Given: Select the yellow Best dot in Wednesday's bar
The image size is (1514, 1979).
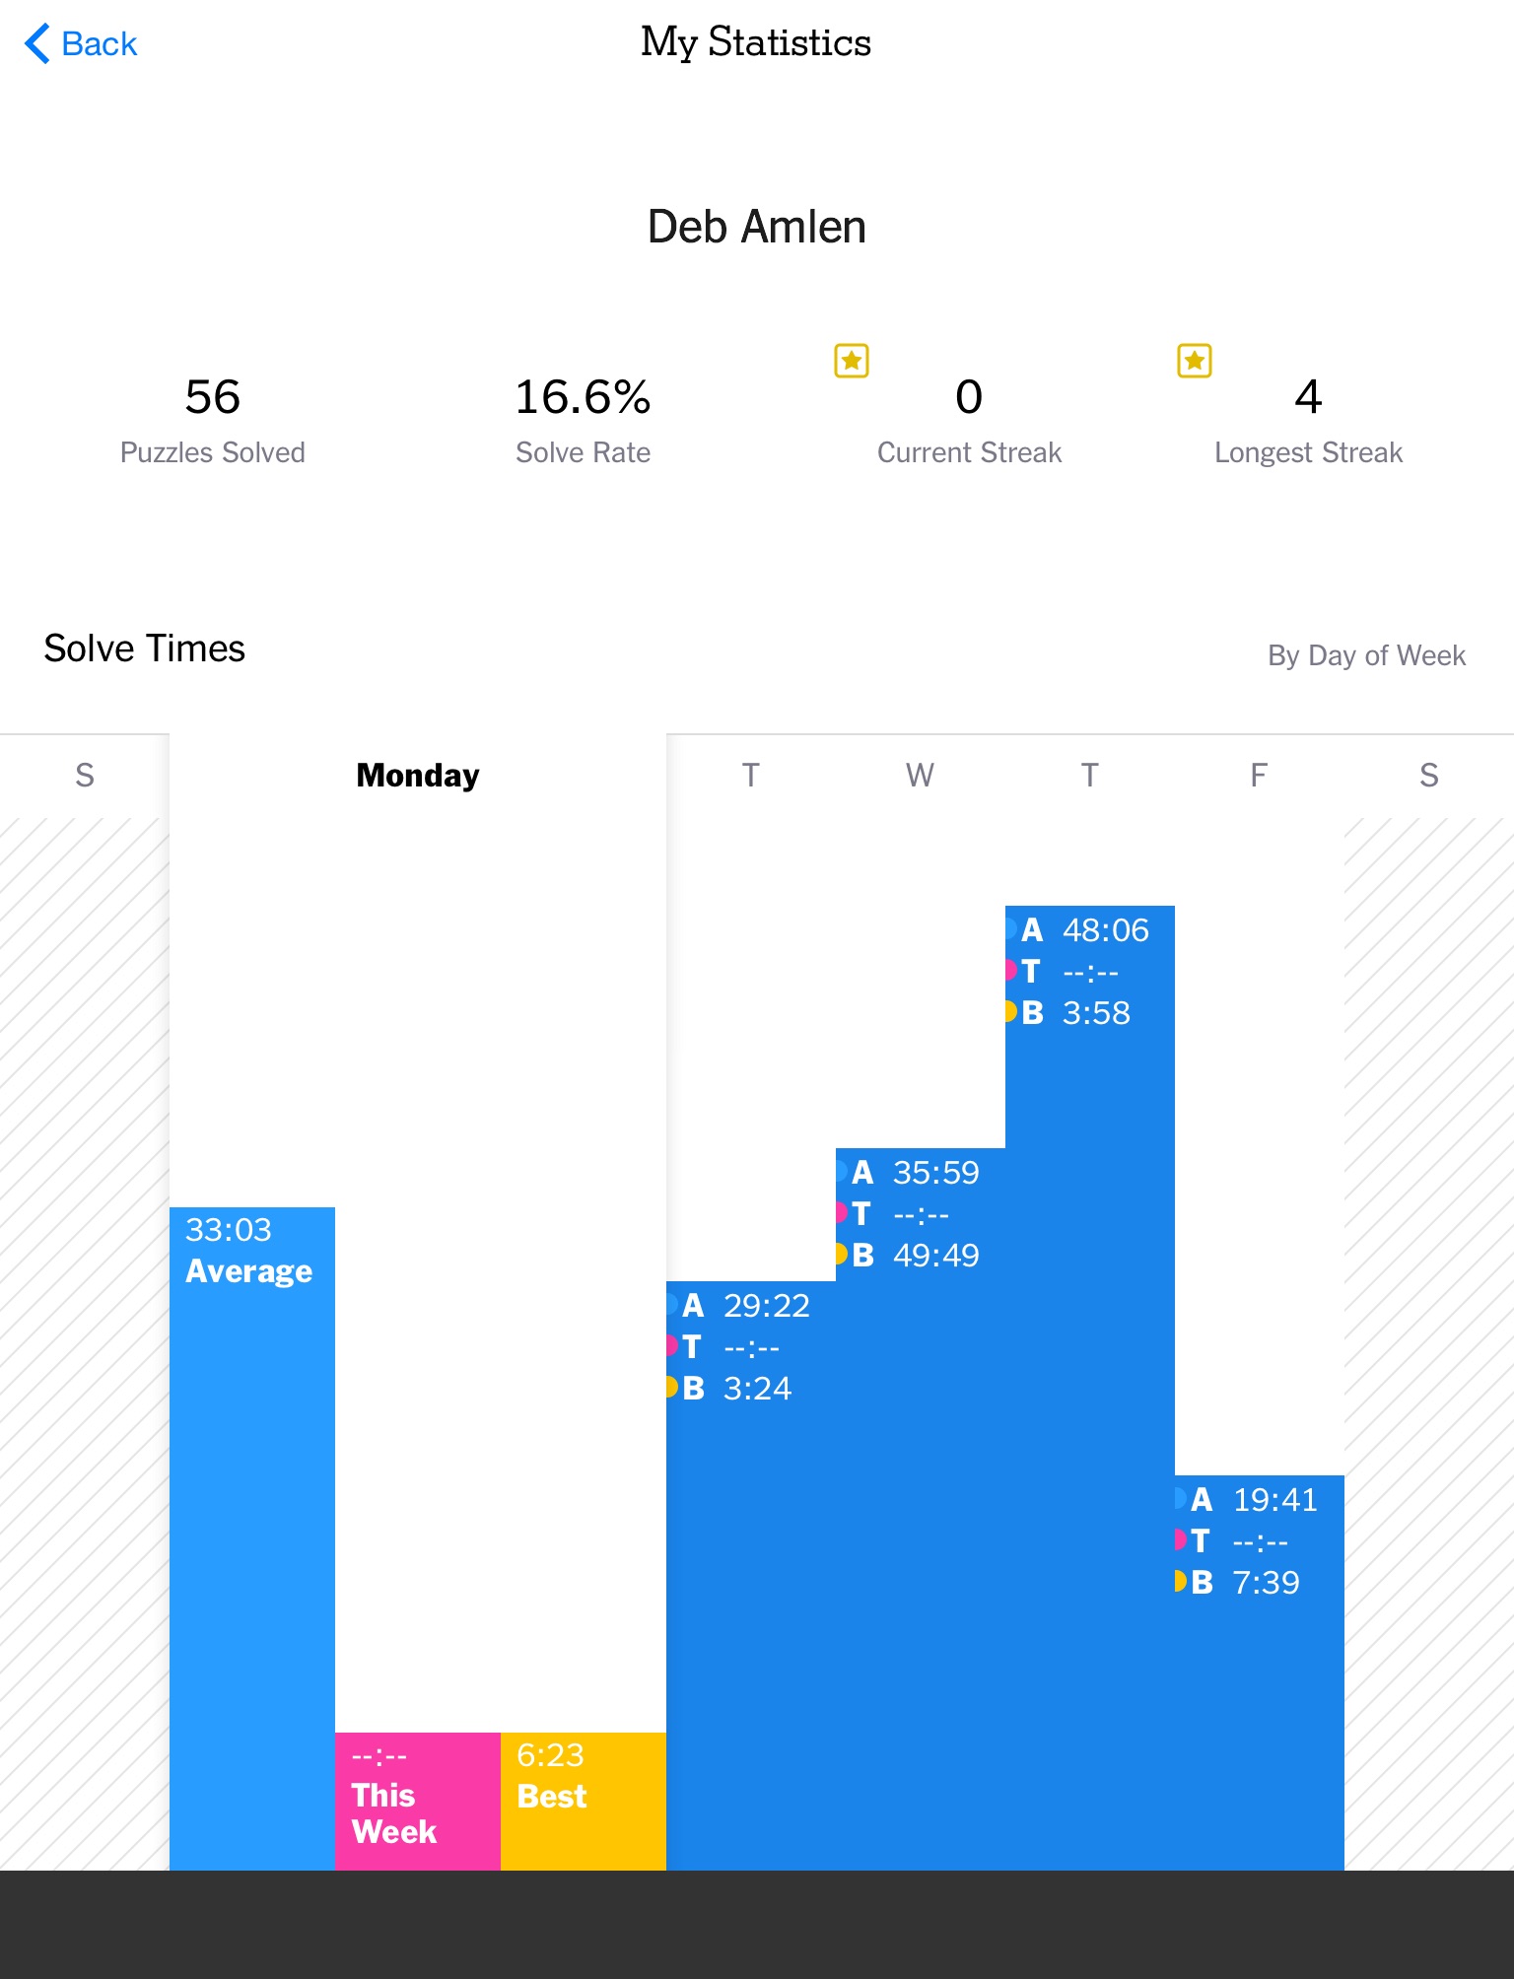Looking at the screenshot, I should point(841,1255).
